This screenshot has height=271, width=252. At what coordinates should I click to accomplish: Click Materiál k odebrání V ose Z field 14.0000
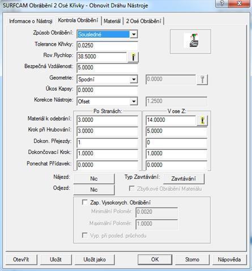170,120
